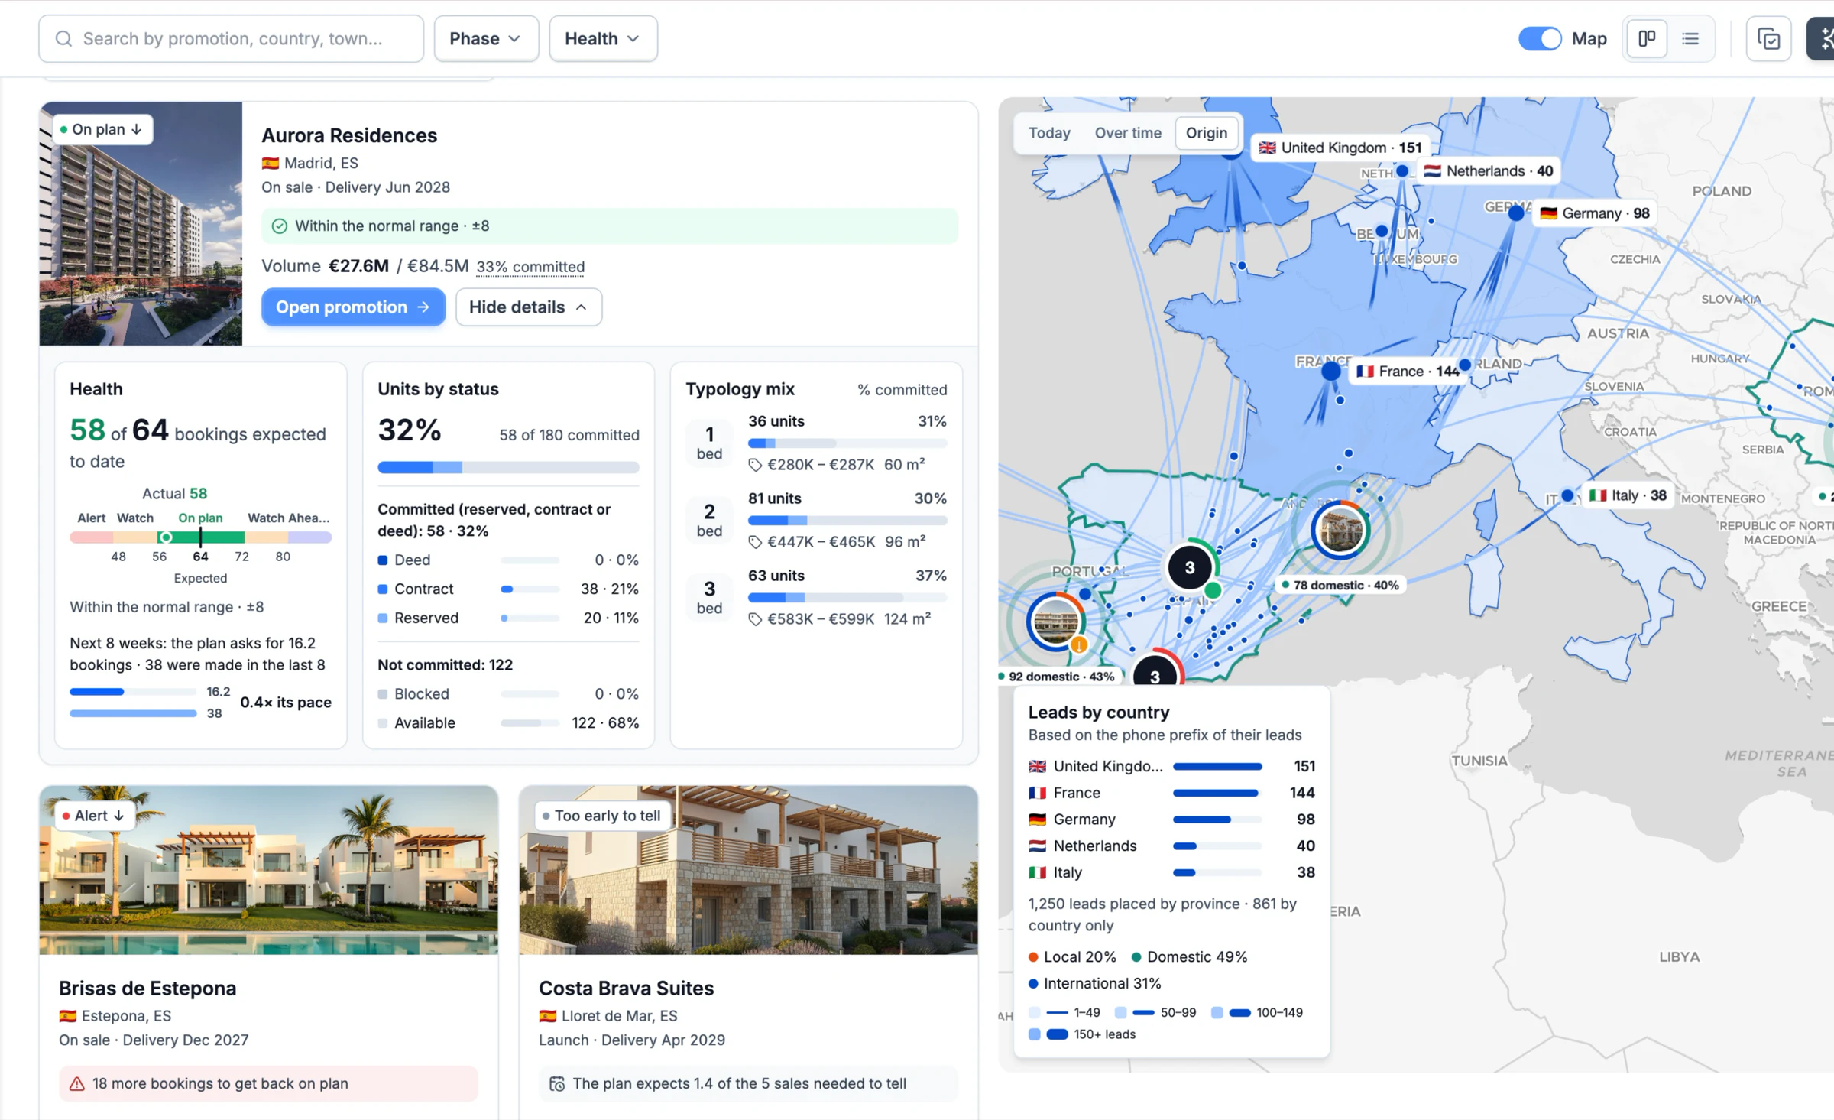Click the villa photo marker with 78 domestic label
The image size is (1834, 1120).
(x=1340, y=530)
